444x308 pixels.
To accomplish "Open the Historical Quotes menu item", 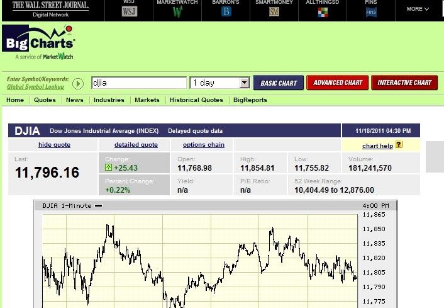I will click(196, 100).
